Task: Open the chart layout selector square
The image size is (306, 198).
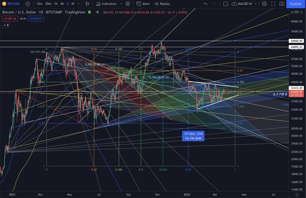Action: click(225, 4)
